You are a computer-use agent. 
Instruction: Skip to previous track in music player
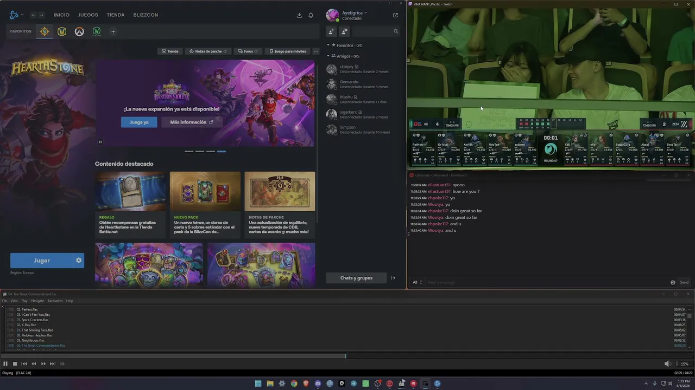tap(24, 364)
